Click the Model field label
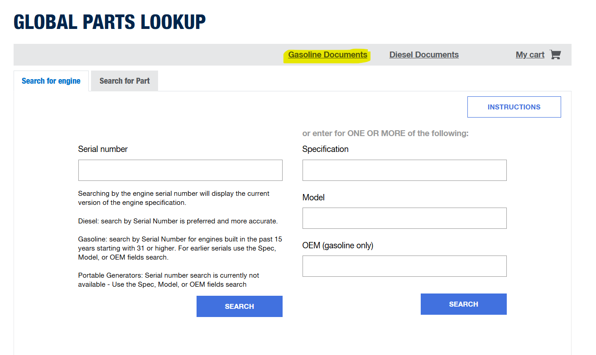 (313, 198)
